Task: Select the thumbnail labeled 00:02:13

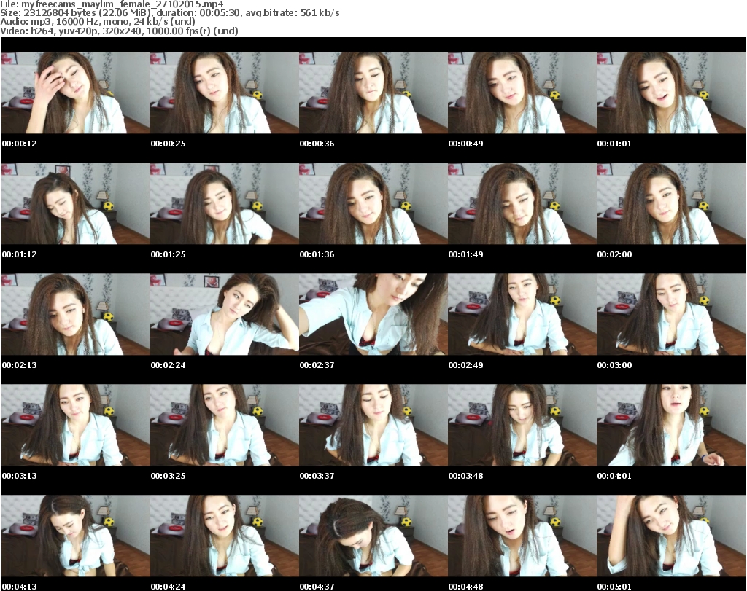Action: pyautogui.click(x=76, y=315)
